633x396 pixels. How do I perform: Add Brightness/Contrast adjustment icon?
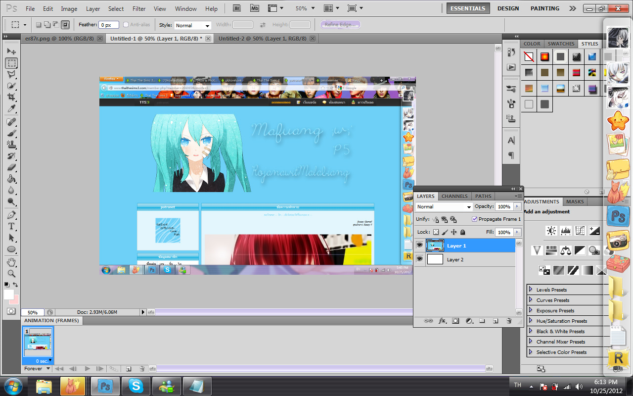(551, 231)
